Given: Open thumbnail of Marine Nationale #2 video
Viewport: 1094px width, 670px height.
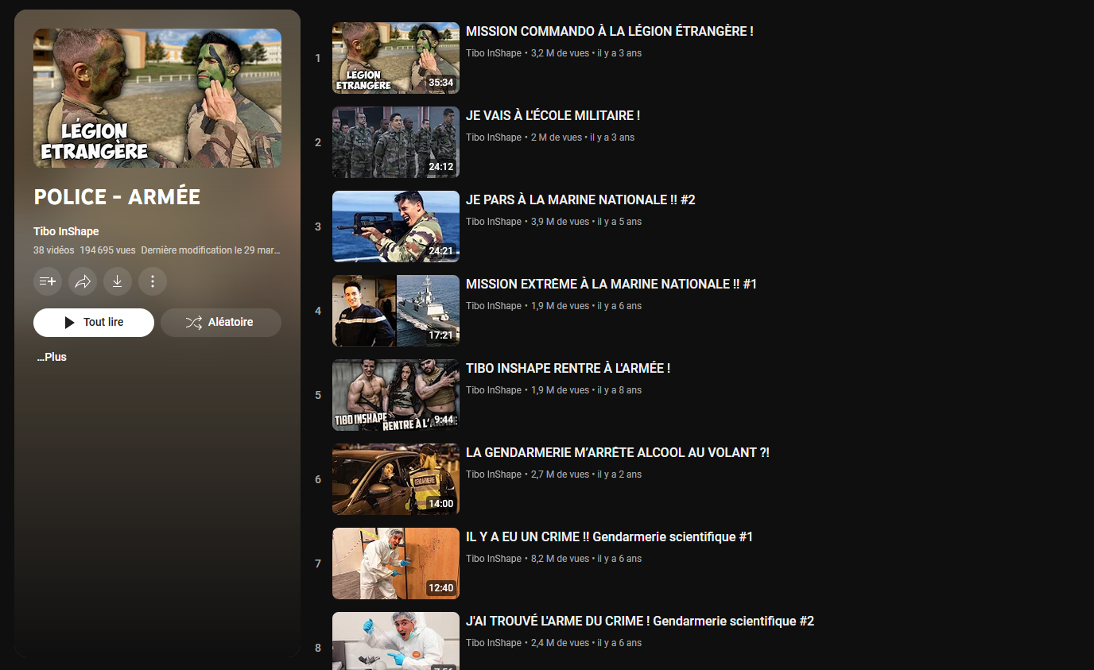Looking at the screenshot, I should 396,227.
